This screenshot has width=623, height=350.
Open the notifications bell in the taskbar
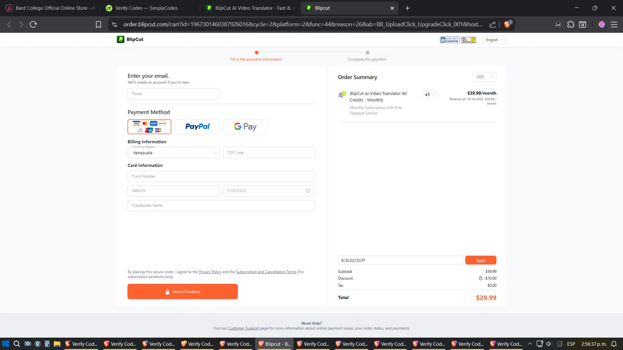(614, 344)
